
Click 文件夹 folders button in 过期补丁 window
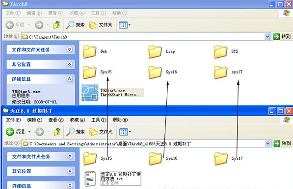pyautogui.click(x=101, y=132)
